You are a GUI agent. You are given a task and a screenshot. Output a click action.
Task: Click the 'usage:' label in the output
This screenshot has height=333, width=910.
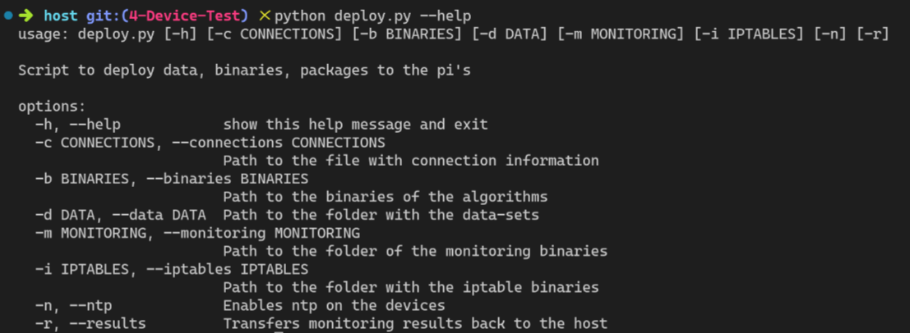44,34
